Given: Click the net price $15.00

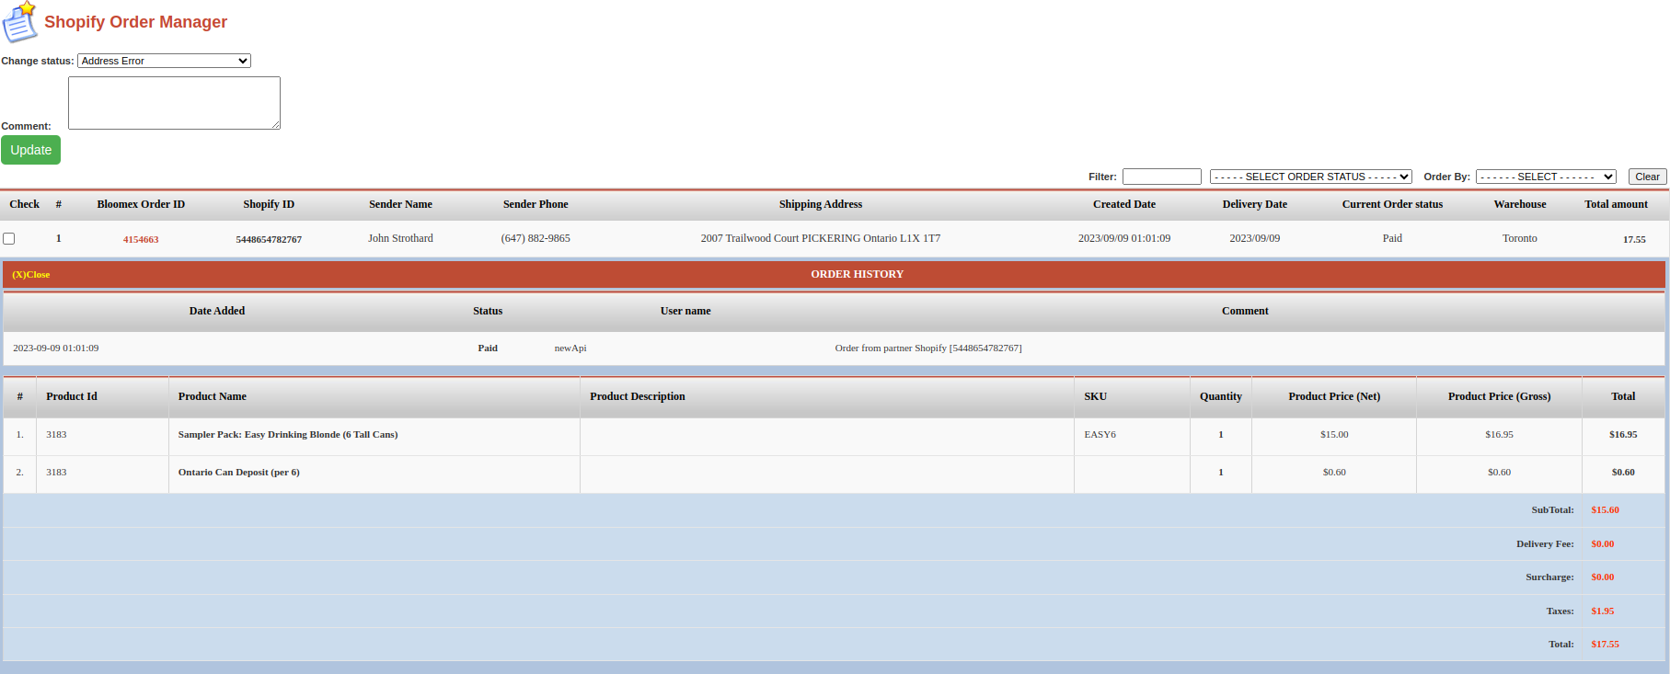Looking at the screenshot, I should click(1334, 434).
